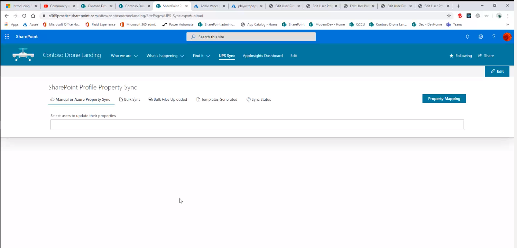This screenshot has width=517, height=248.
Task: Open the Power Automate bookmark
Action: [178, 24]
